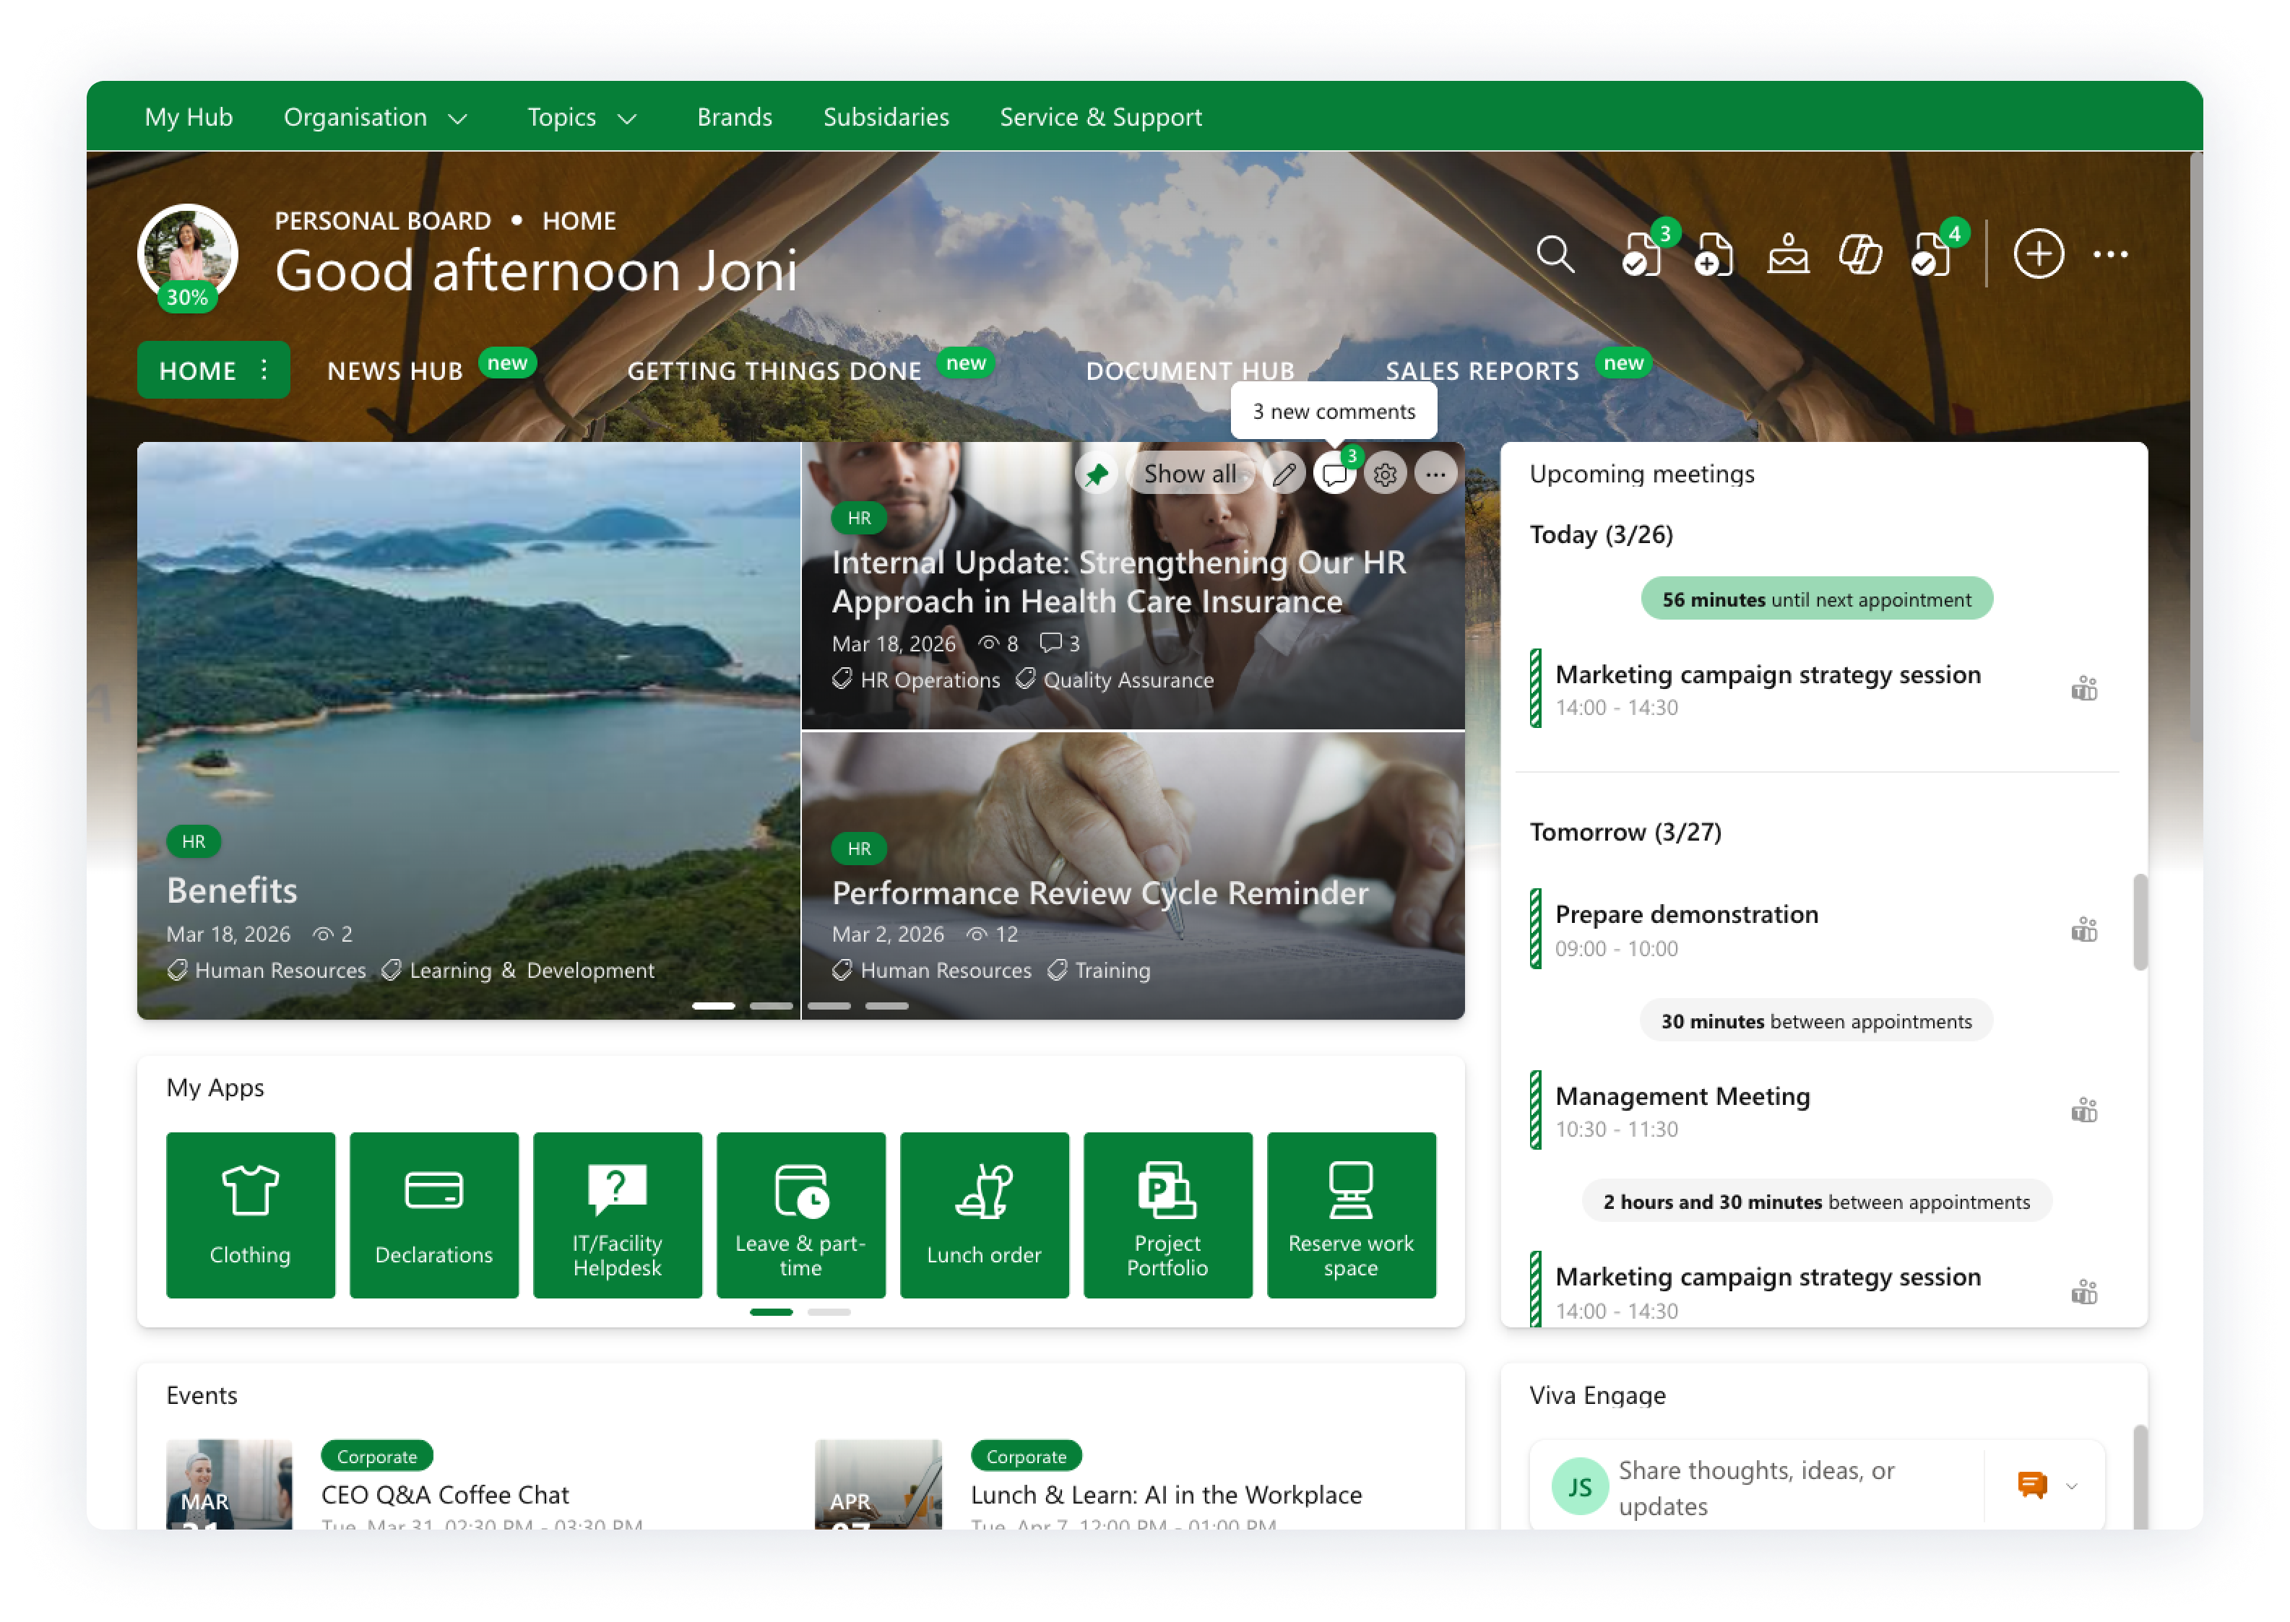
Task: Expand Viva Engage post type chevron
Action: pyautogui.click(x=2071, y=1486)
